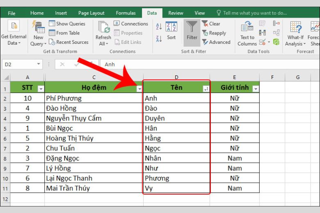Switch to the Page Layout tab
Screen dimensions: 320x213
point(91,13)
